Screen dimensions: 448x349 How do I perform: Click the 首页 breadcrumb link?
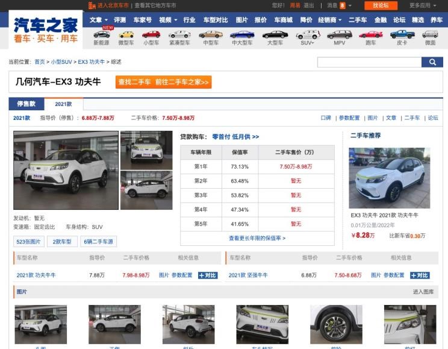tap(40, 62)
